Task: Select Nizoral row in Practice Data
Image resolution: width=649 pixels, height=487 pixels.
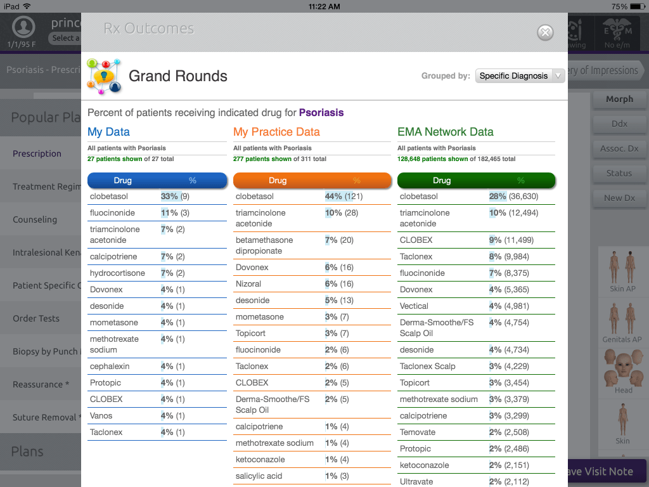Action: tap(312, 284)
